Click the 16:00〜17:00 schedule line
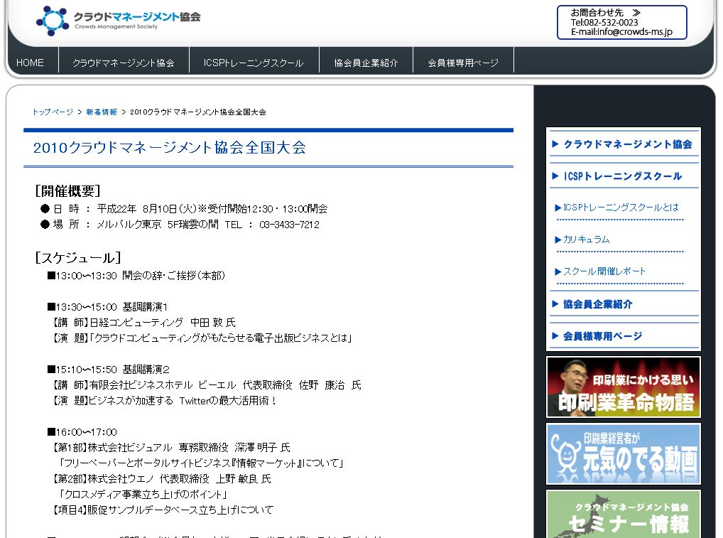This screenshot has height=538, width=723. tap(82, 432)
